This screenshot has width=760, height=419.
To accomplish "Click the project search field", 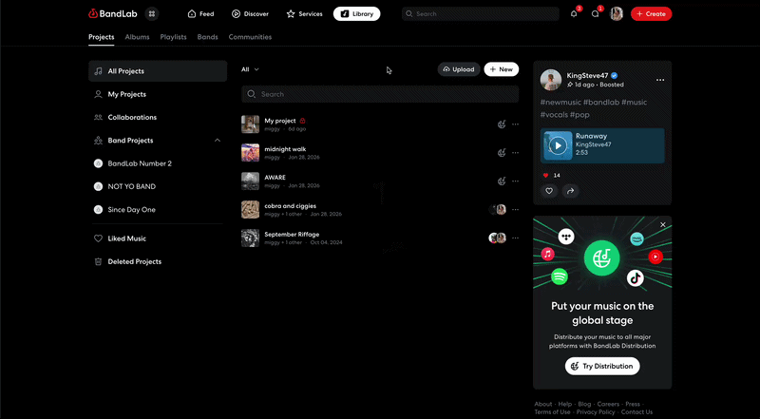I will [380, 94].
